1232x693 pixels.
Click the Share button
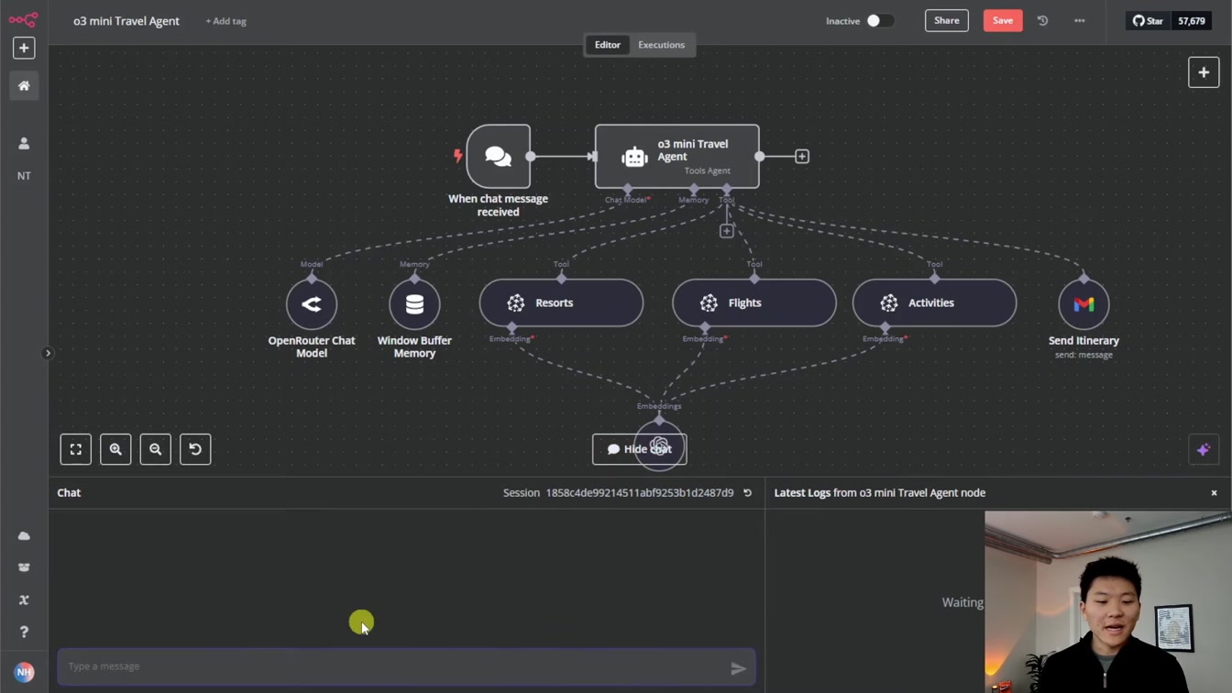point(947,20)
